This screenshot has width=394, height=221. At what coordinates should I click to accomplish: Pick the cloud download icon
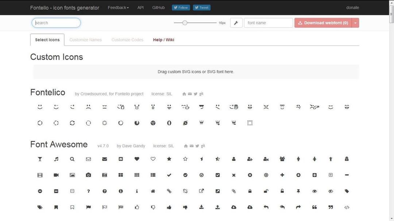(x=234, y=207)
